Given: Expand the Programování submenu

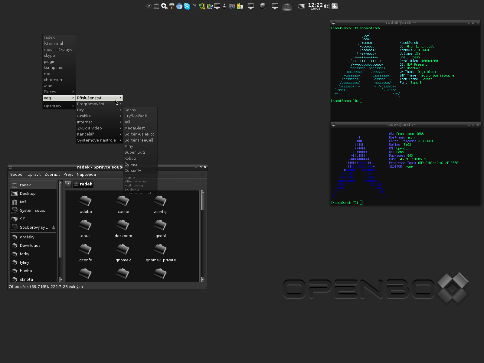Looking at the screenshot, I should click(99, 104).
